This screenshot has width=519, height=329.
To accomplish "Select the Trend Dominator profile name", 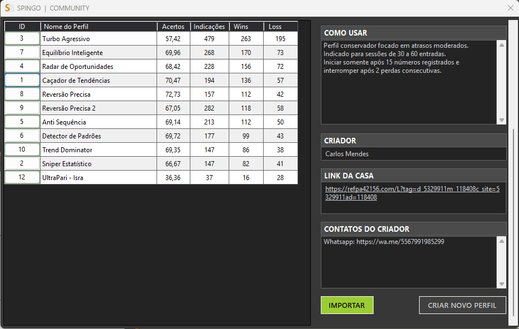I will (67, 150).
